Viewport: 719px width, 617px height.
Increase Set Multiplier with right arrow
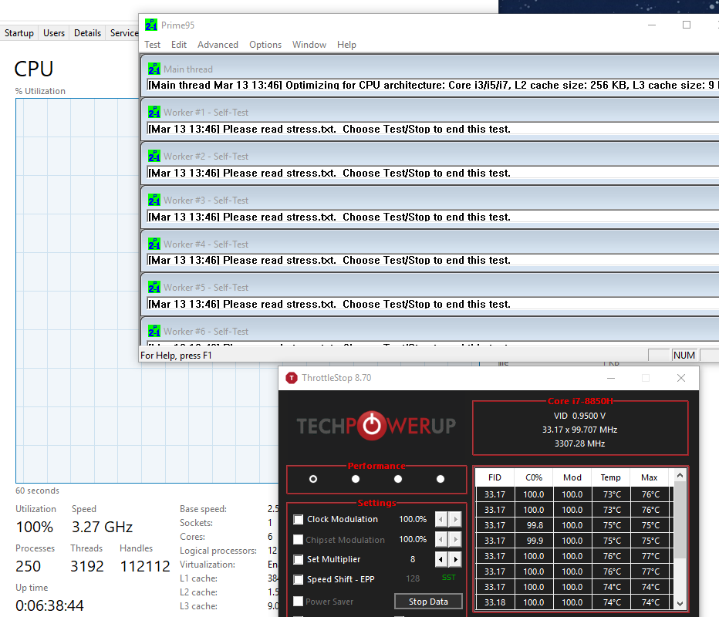click(x=455, y=559)
